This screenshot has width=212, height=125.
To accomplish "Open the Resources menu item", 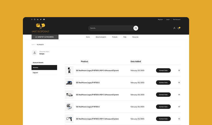I will click(135, 37).
